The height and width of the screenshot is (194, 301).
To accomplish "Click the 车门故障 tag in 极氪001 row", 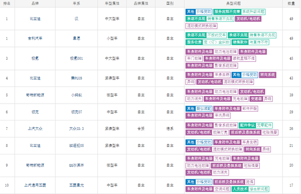I will tap(194, 58).
